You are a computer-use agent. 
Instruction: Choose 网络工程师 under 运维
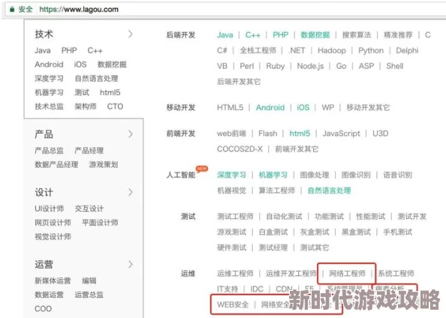point(347,274)
